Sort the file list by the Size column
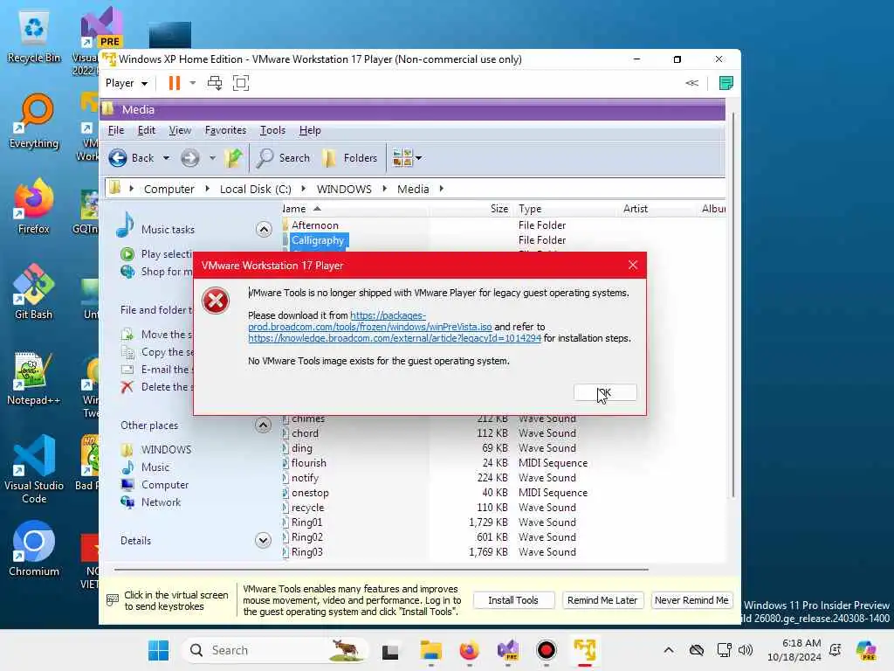Viewport: 894px width, 671px height. pyautogui.click(x=499, y=209)
